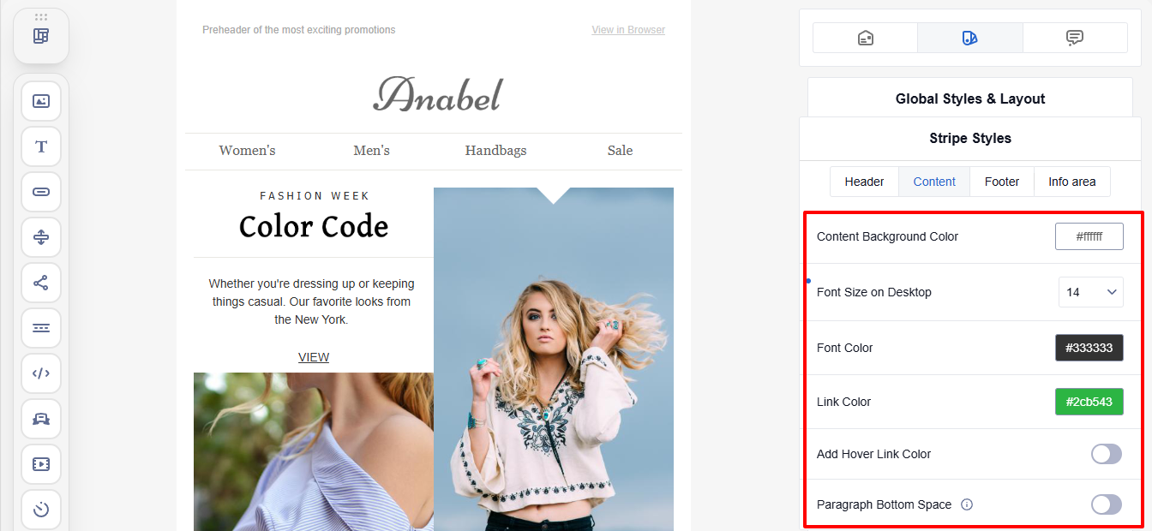Viewport: 1152px width, 531px height.
Task: Click the Content Background Color input field
Action: tap(1089, 236)
